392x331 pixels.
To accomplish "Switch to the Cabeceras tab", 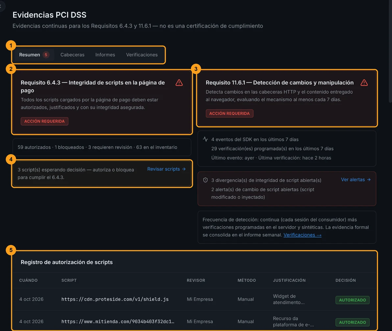I will click(72, 55).
